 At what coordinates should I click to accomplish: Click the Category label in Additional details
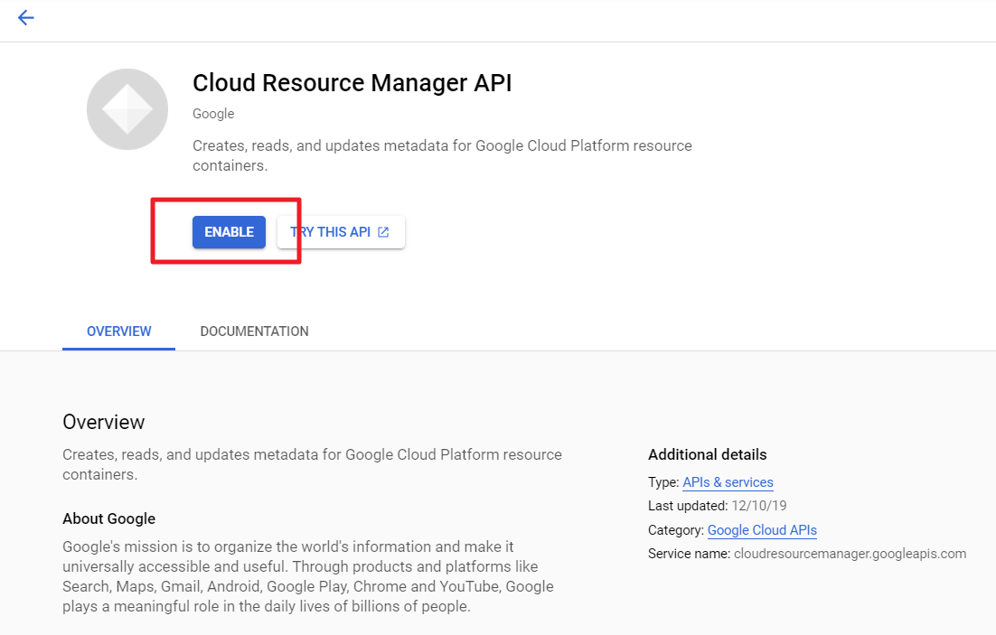click(x=675, y=530)
